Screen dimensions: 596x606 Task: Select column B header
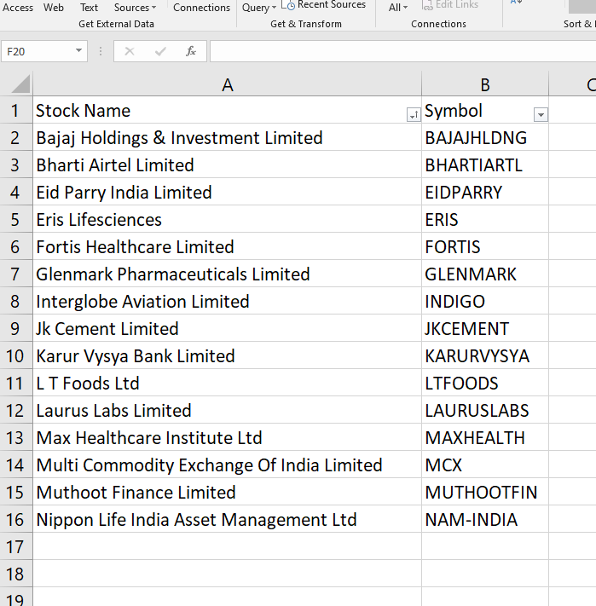(x=485, y=84)
